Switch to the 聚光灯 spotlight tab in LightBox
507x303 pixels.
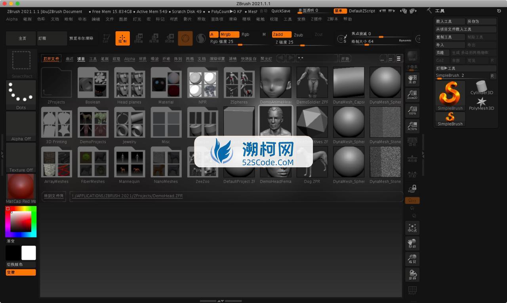pos(266,59)
